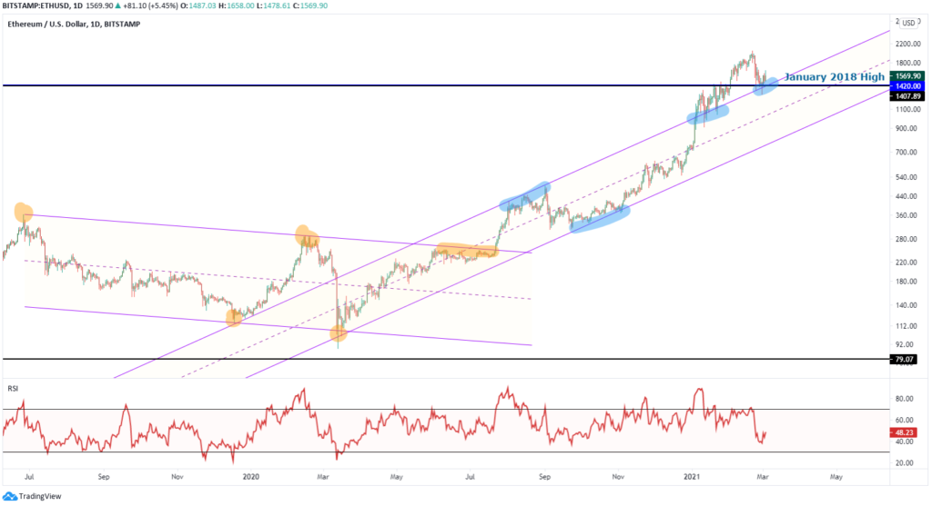Select blue highlight under the autumn 2020 lows

click(599, 219)
